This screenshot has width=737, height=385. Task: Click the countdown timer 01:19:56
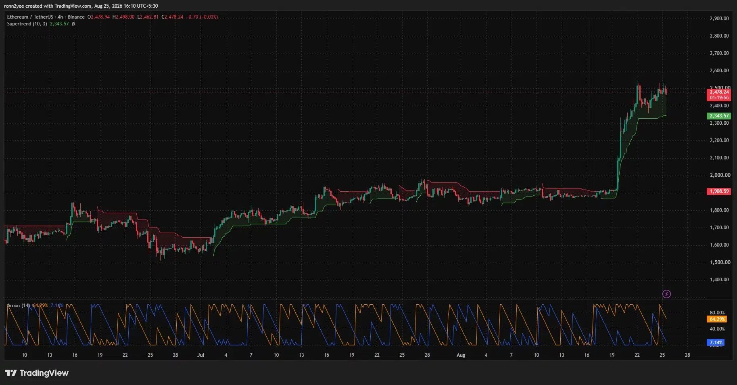tap(719, 98)
